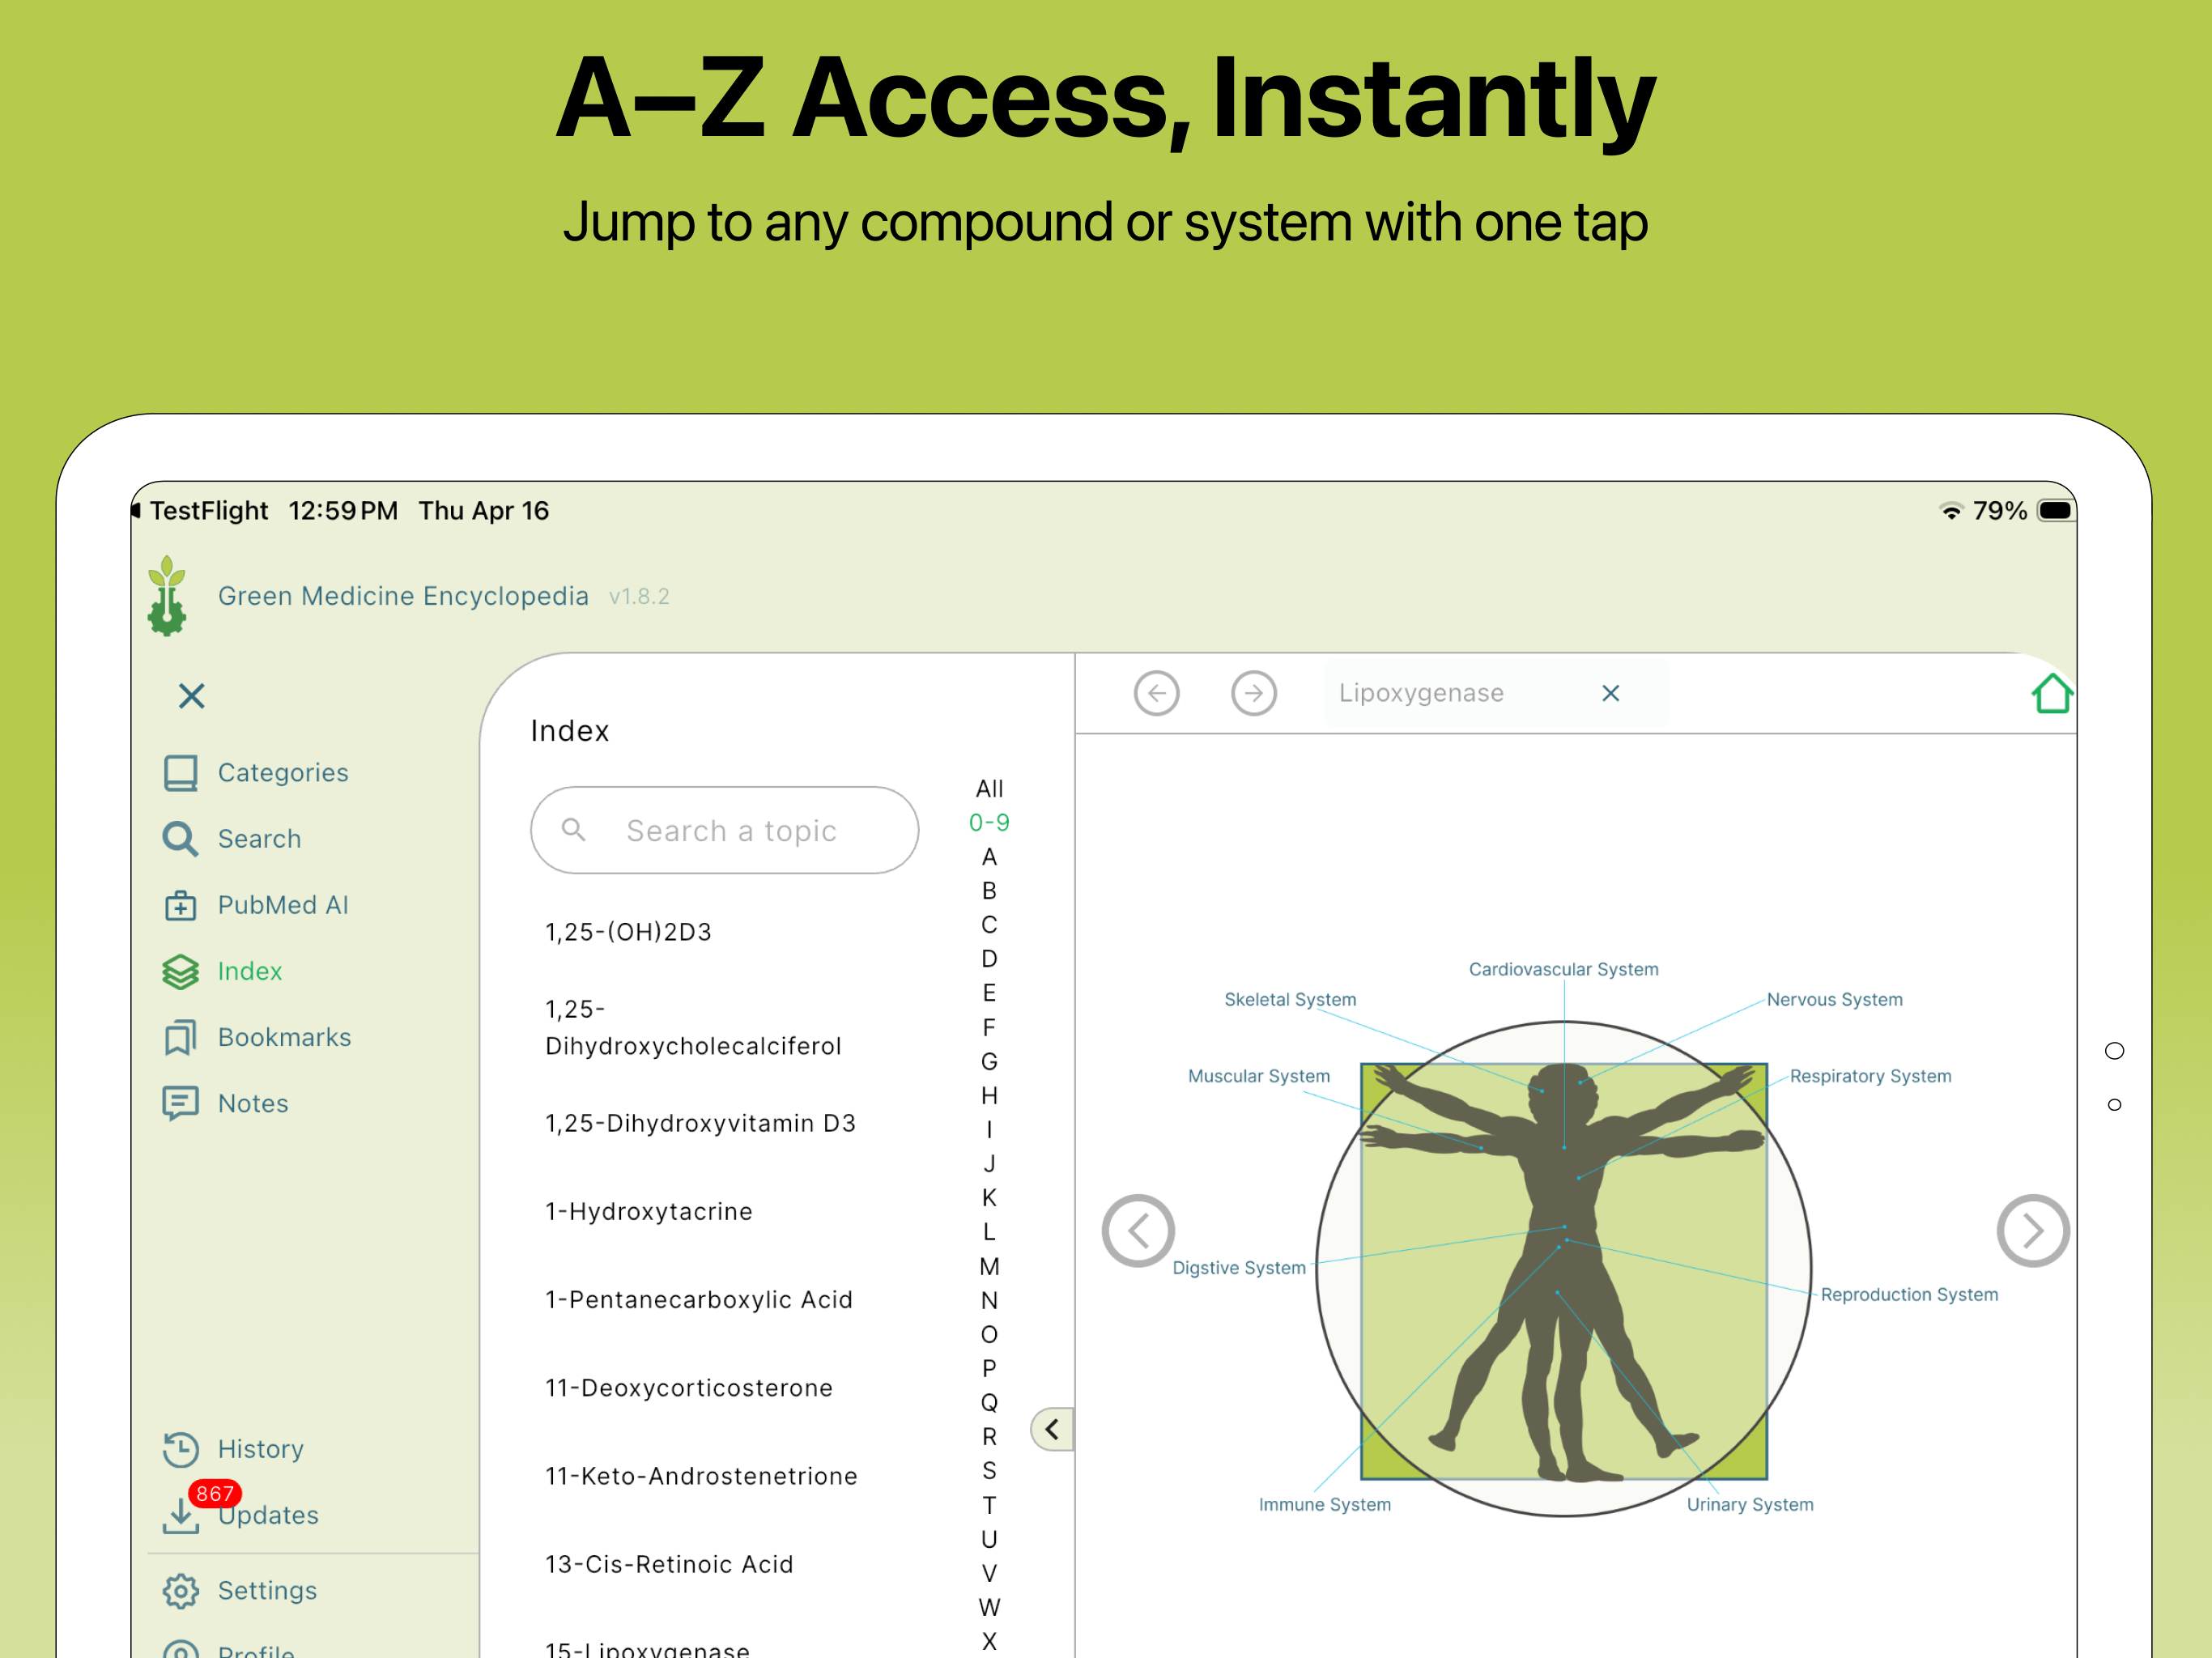The width and height of the screenshot is (2212, 1658).
Task: Open the 1,25-Dihydroxyvitamin D3 entry
Action: point(700,1123)
